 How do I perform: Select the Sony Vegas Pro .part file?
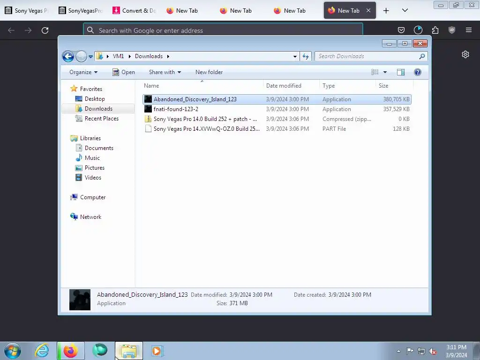click(x=277, y=129)
